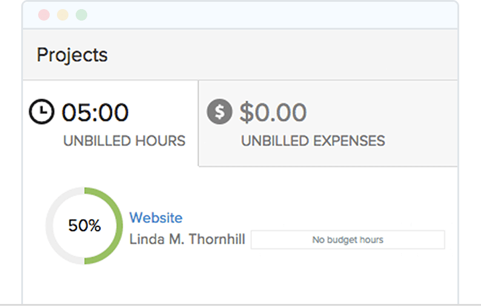Screen dimensions: 481x307
Task: Click the Projects page heading
Action: (x=72, y=55)
